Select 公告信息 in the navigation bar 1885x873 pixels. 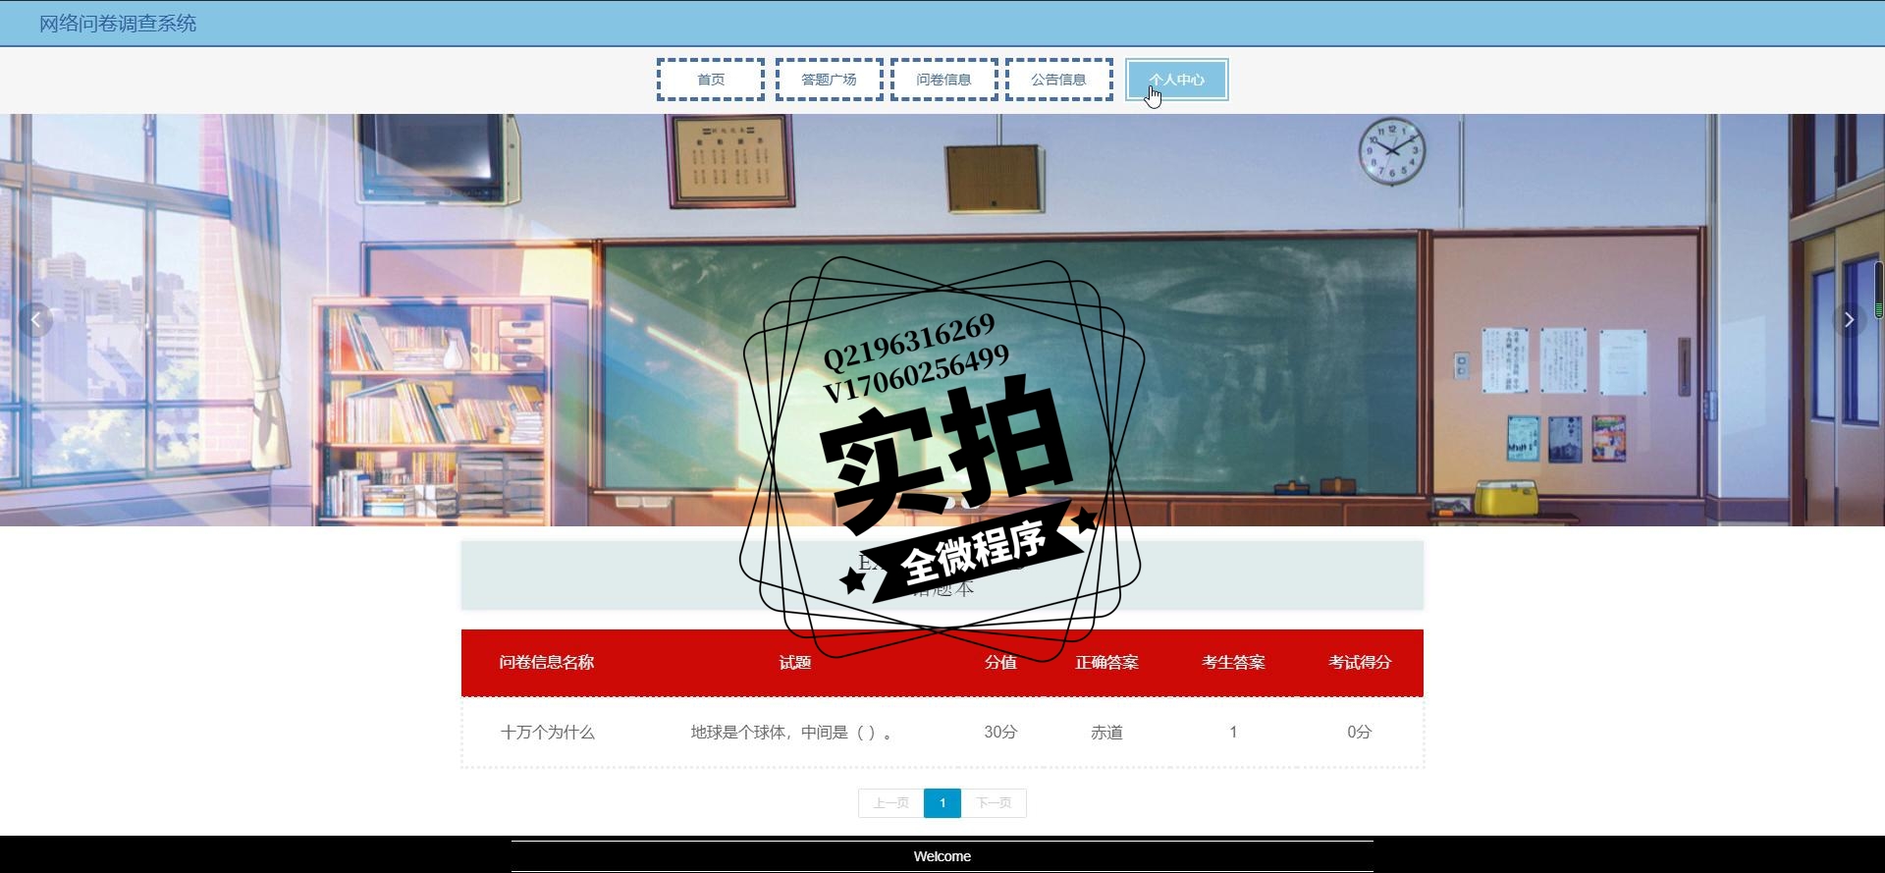(x=1058, y=80)
